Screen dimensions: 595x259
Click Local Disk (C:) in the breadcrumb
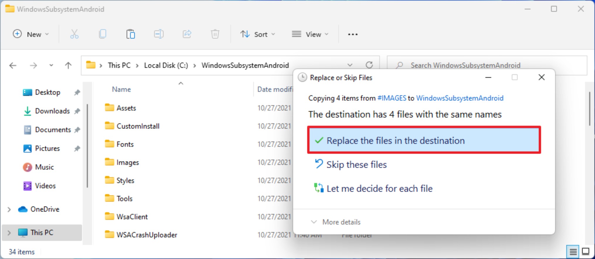166,65
